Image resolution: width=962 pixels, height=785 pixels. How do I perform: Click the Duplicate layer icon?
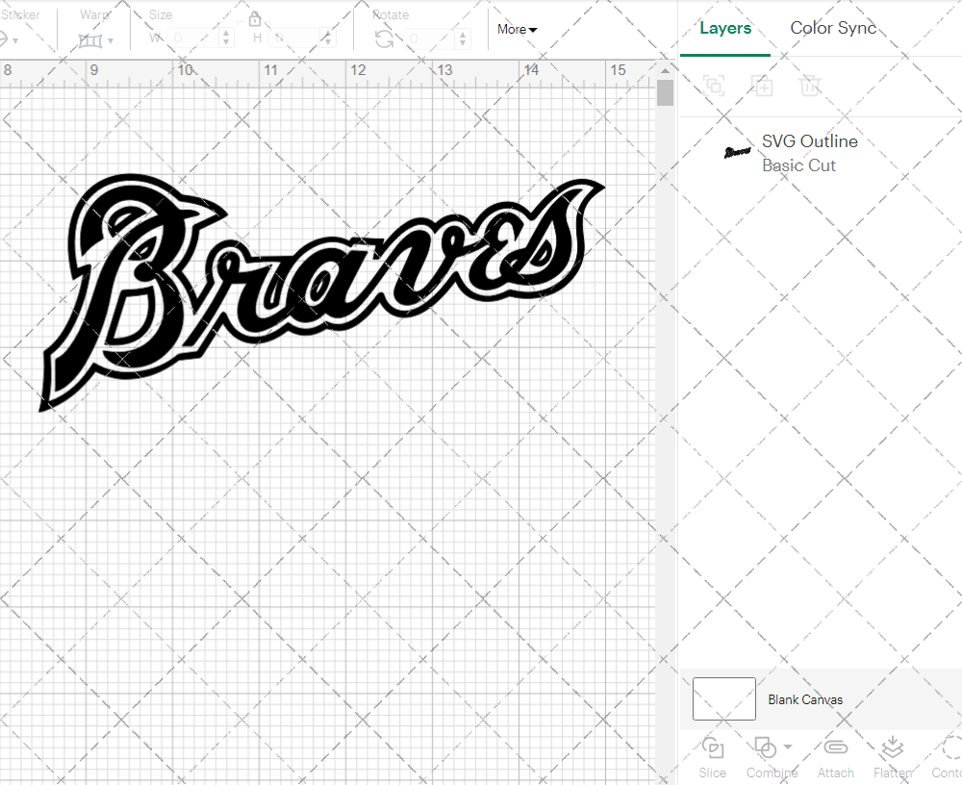point(762,86)
